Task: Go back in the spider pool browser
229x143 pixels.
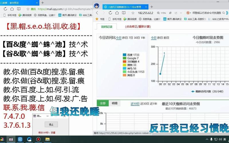Action: 97,13
